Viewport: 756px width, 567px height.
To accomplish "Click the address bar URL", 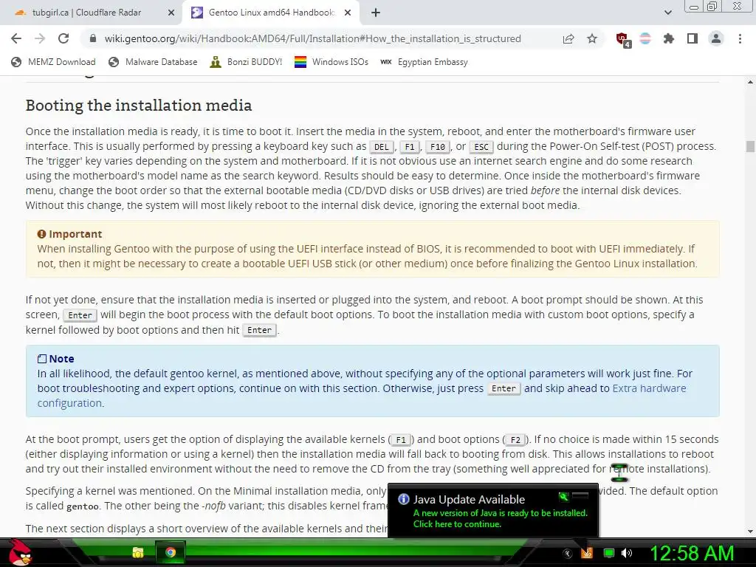I will [x=312, y=38].
